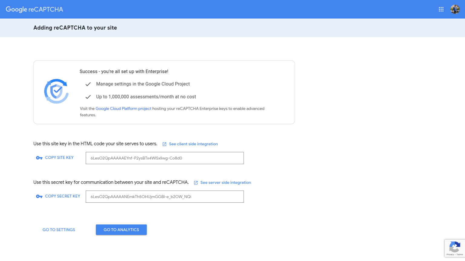465x261 pixels.
Task: Select the secret key text field
Action: [165, 196]
